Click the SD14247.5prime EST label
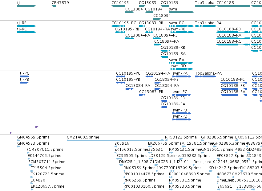The height and width of the screenshot is (191, 262). (225, 168)
